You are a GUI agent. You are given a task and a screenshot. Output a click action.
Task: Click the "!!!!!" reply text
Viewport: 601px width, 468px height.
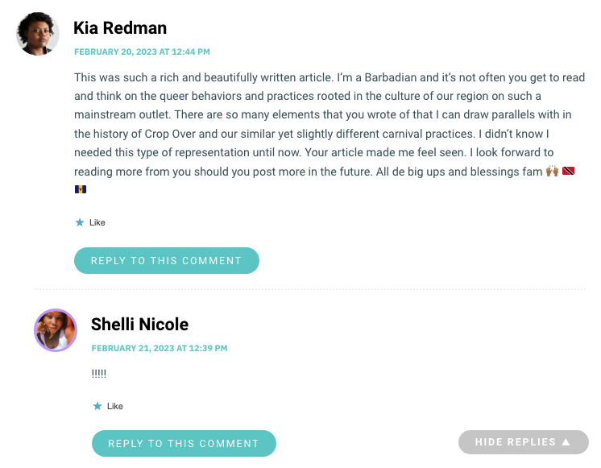99,373
